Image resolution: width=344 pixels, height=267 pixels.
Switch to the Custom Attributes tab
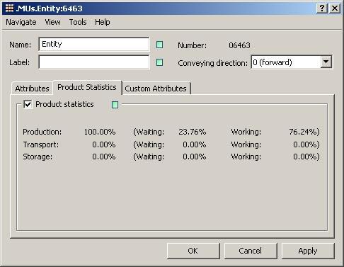(156, 89)
